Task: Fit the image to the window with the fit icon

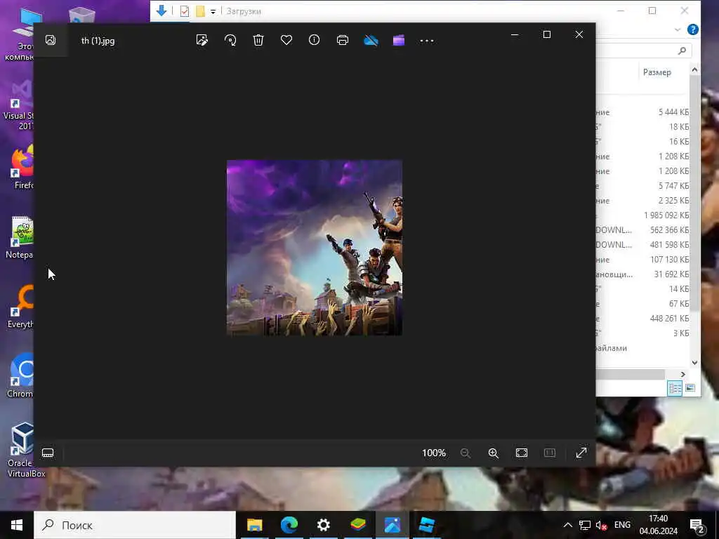Action: point(522,453)
